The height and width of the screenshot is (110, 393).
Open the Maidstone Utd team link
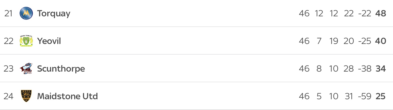(x=67, y=96)
